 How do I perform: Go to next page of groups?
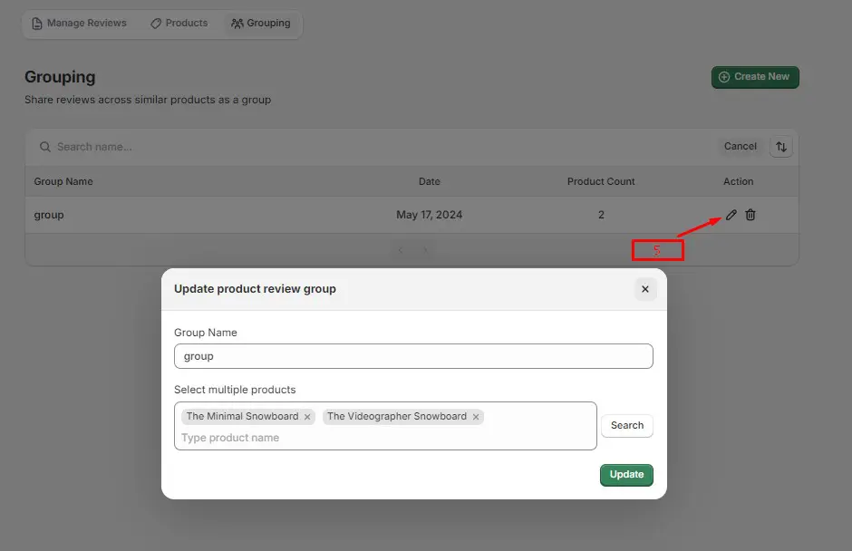click(x=424, y=249)
